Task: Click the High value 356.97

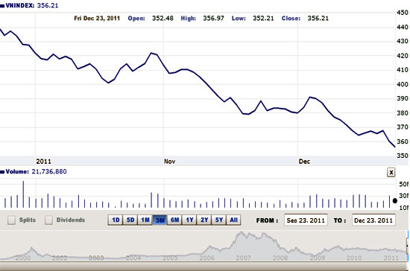Action: click(213, 19)
